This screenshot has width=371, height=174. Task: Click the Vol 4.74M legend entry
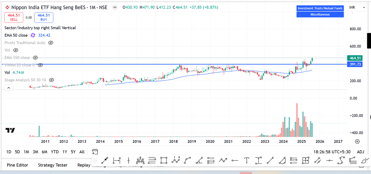pyautogui.click(x=14, y=72)
